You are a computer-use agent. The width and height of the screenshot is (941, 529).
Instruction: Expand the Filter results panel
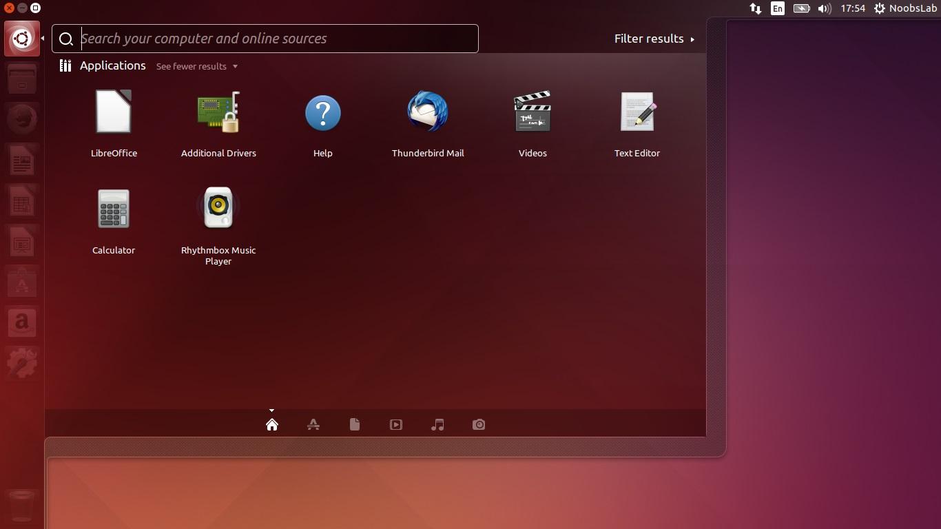pyautogui.click(x=654, y=39)
